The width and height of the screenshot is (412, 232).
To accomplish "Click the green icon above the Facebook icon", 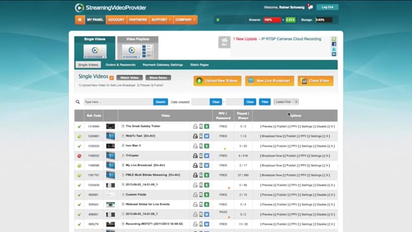I will [334, 39].
